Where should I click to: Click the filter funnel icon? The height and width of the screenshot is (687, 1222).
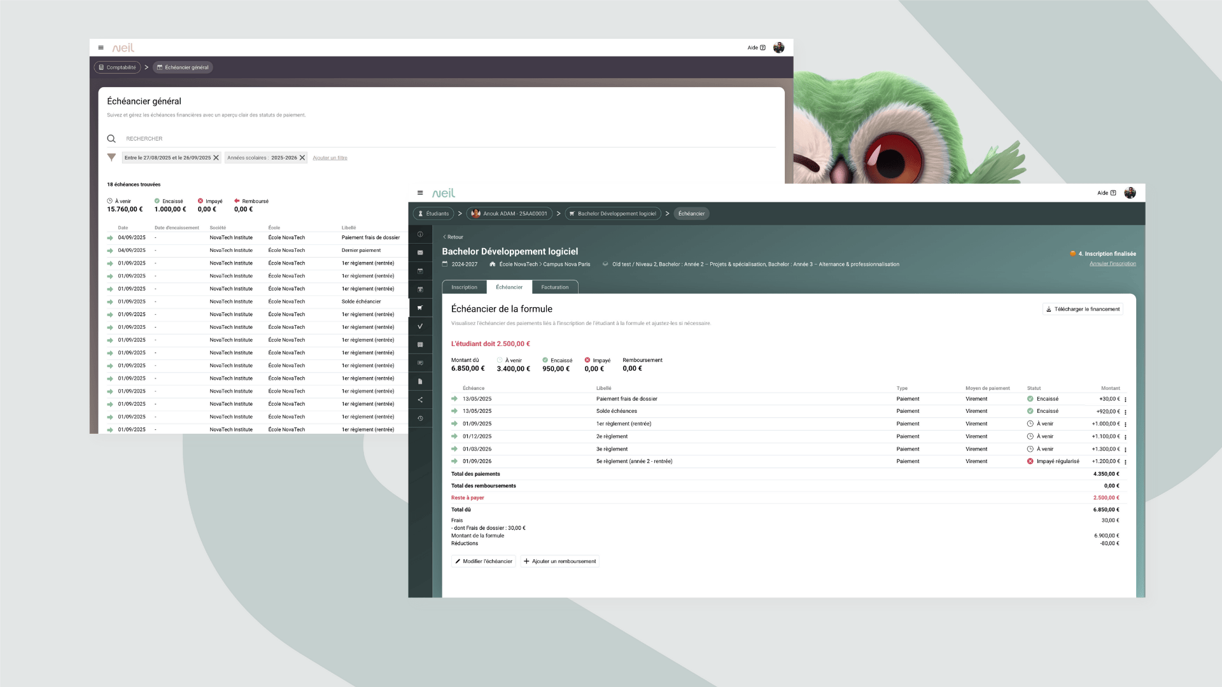[x=111, y=157]
